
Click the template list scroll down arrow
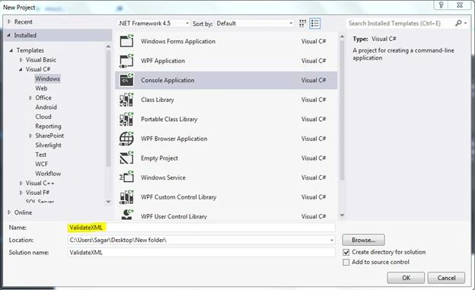(x=342, y=215)
